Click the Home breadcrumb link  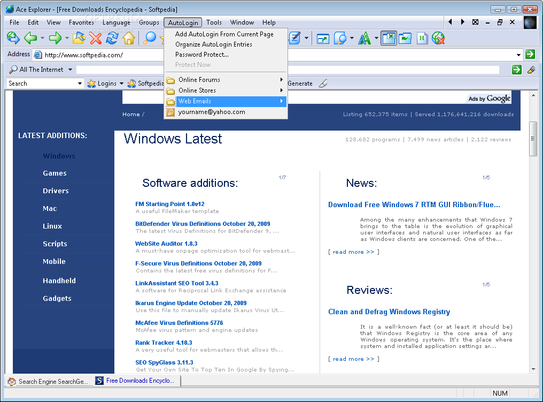pyautogui.click(x=131, y=115)
